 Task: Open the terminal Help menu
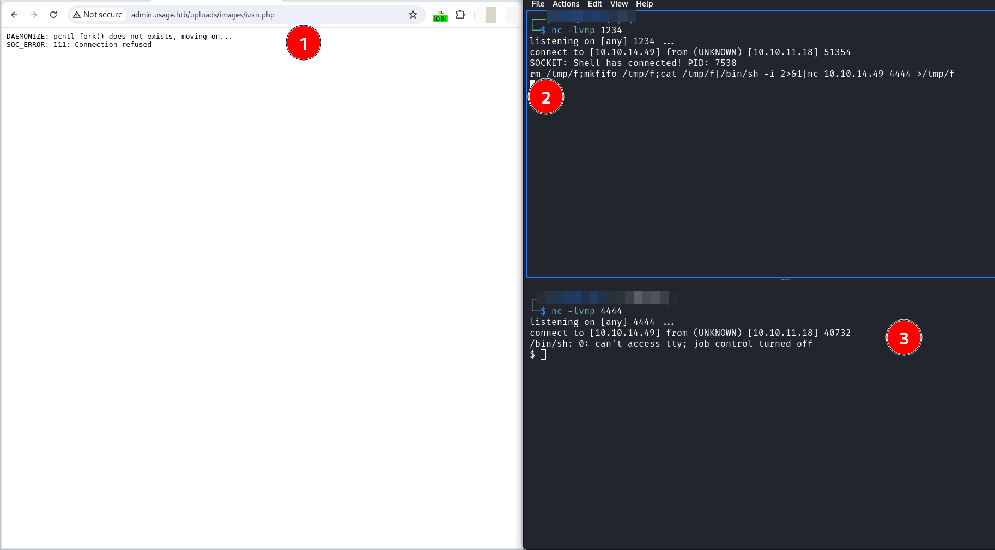(644, 4)
